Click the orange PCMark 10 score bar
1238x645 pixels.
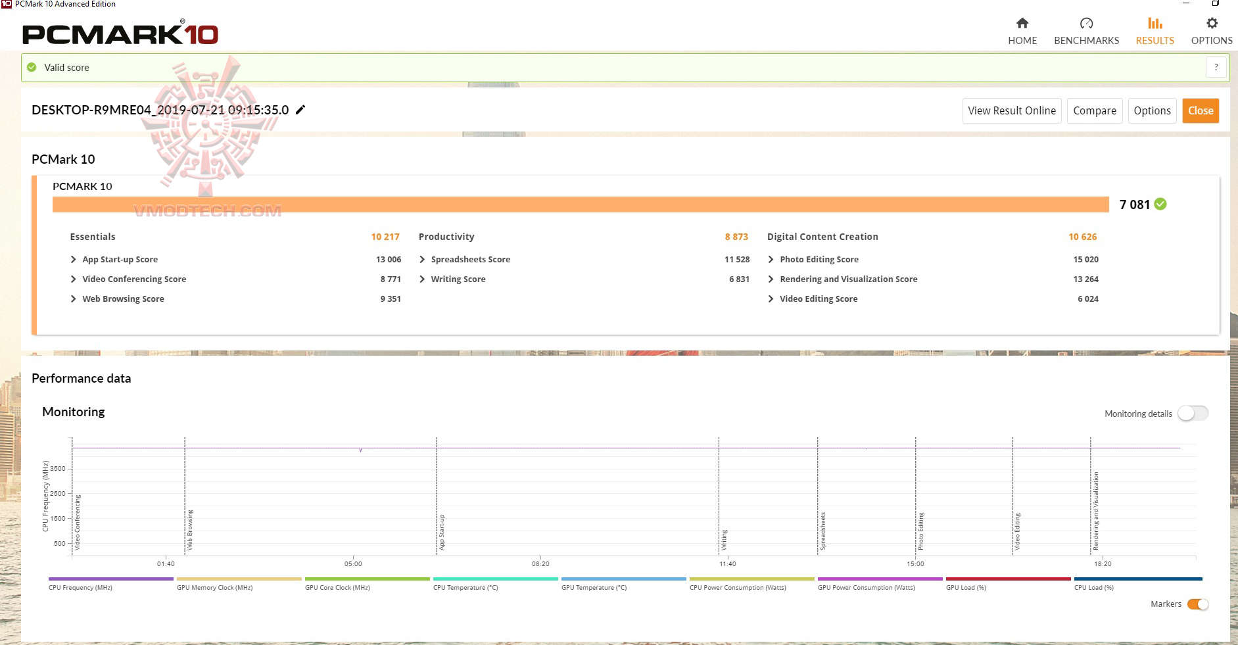(x=581, y=204)
